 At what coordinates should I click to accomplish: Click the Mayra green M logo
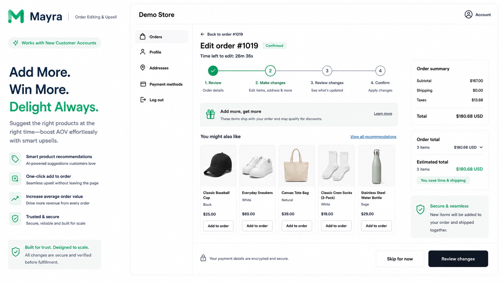point(16,16)
